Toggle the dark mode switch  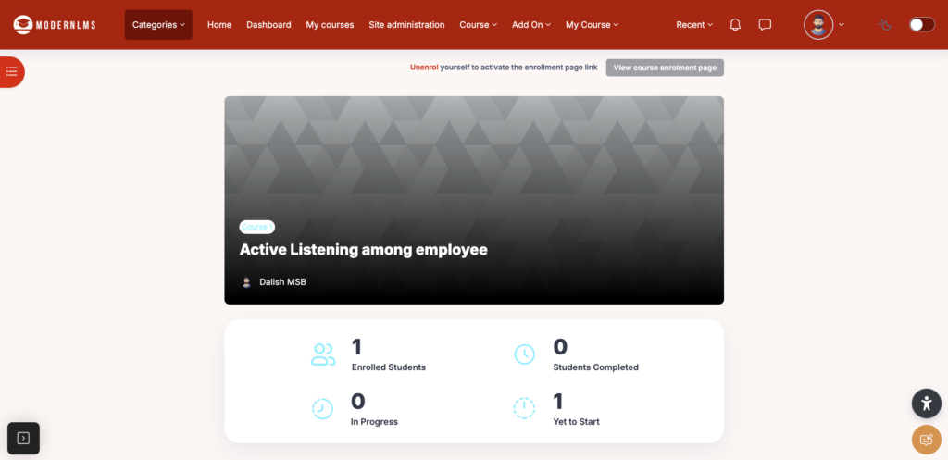pos(922,25)
